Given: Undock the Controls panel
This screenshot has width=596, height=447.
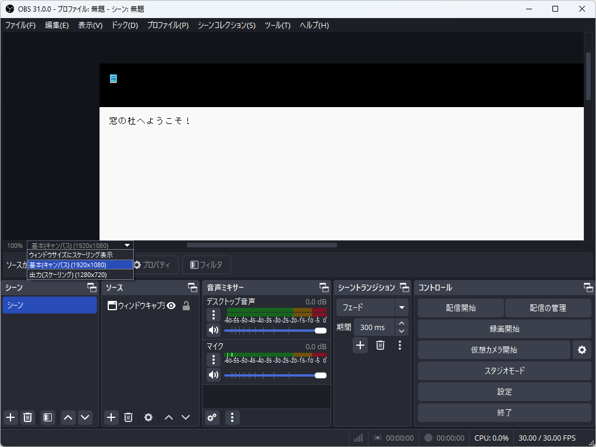Looking at the screenshot, I should [588, 288].
